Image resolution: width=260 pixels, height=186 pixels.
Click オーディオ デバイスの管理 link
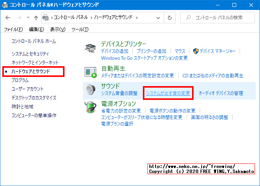click(x=221, y=93)
